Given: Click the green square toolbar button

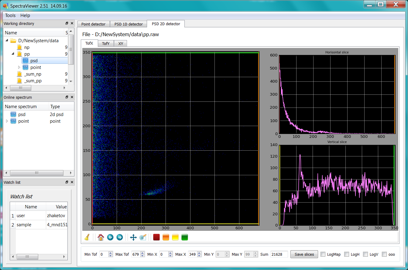Looking at the screenshot, I should pos(185,237).
